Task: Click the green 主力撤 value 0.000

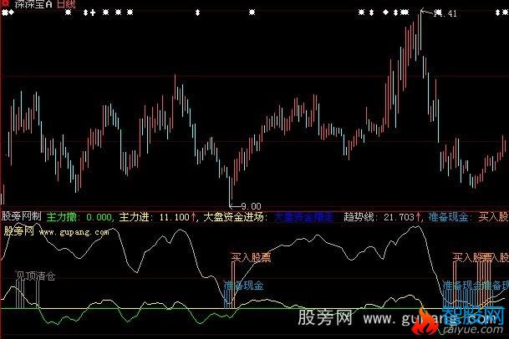Action: (99, 217)
